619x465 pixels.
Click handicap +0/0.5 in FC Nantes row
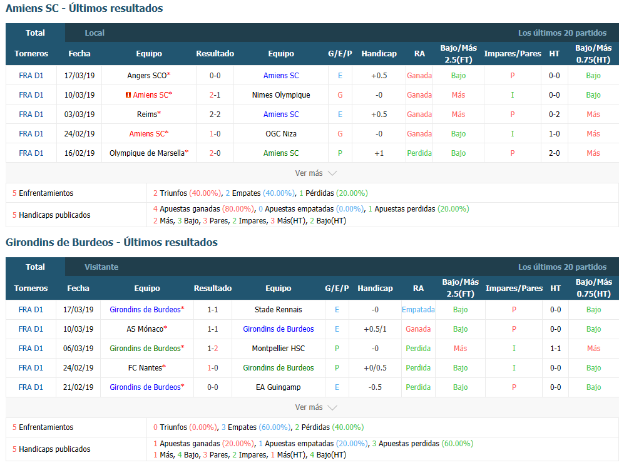point(375,367)
